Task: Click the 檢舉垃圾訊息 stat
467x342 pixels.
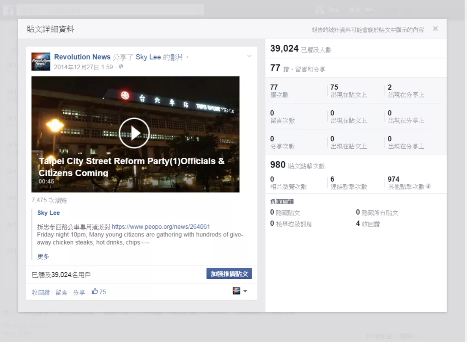Action: tap(291, 224)
